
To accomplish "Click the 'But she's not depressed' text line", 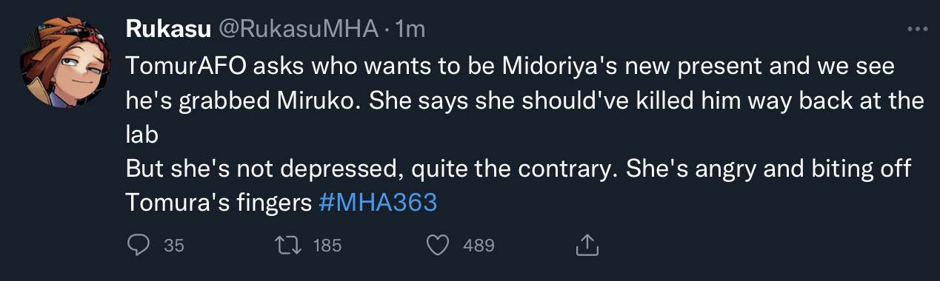I will [x=519, y=169].
